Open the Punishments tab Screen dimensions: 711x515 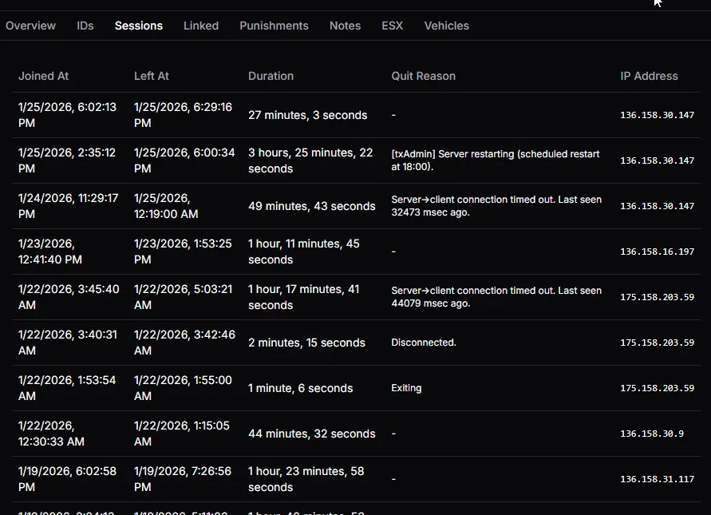(274, 26)
